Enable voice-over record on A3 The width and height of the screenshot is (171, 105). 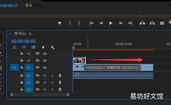60,89
